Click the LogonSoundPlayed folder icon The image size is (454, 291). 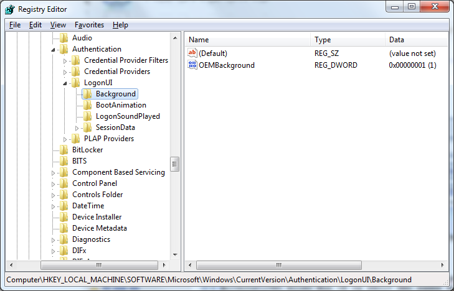click(x=87, y=116)
